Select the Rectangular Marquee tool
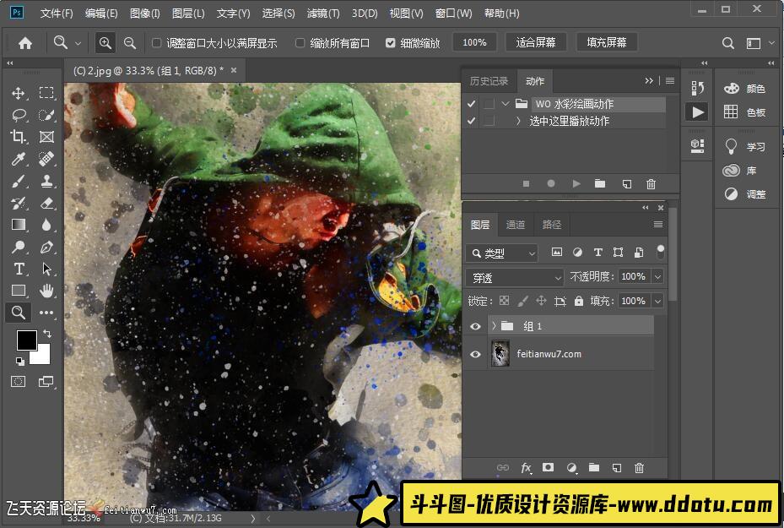The height and width of the screenshot is (528, 784). pos(46,93)
